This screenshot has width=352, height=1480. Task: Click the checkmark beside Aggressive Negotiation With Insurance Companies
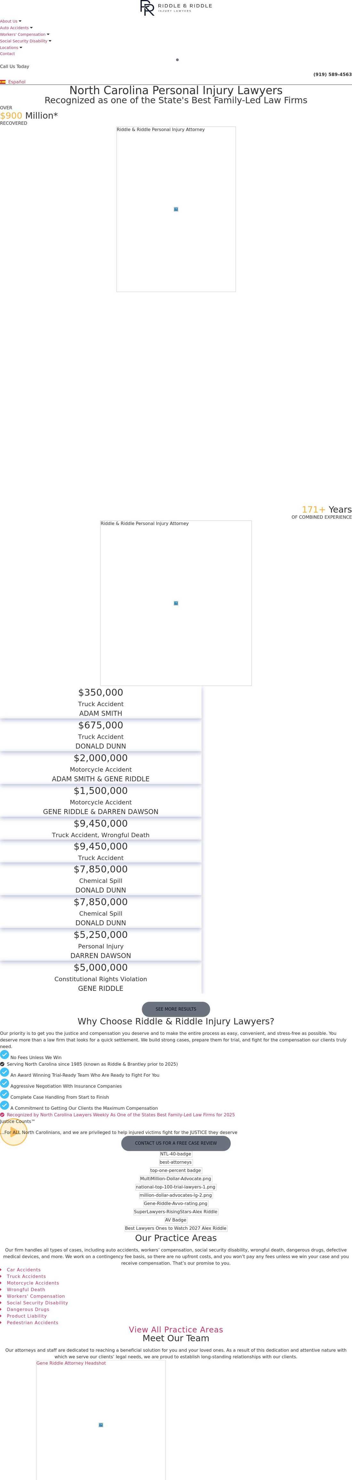(x=4, y=1083)
